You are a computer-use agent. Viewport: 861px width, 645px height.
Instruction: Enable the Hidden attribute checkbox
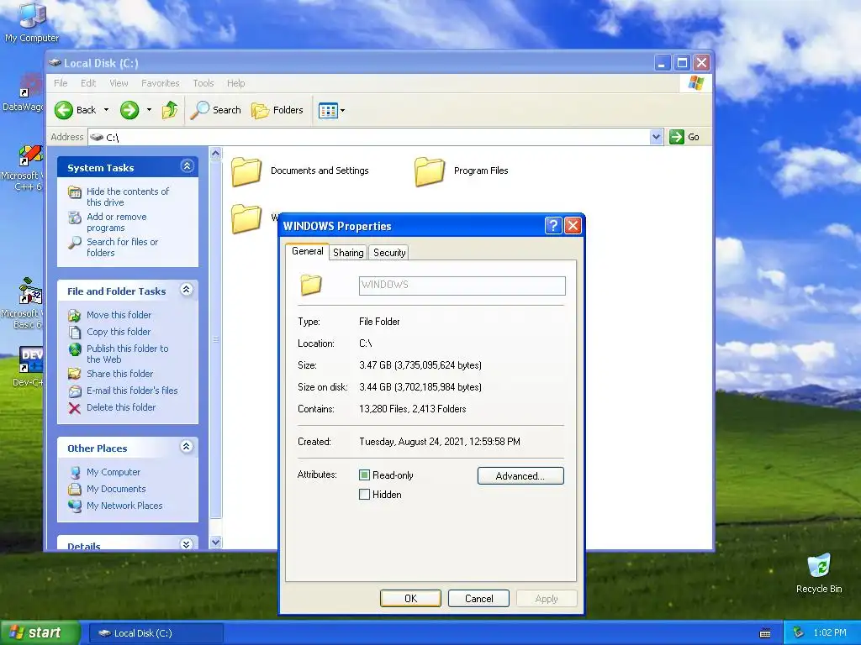(364, 494)
